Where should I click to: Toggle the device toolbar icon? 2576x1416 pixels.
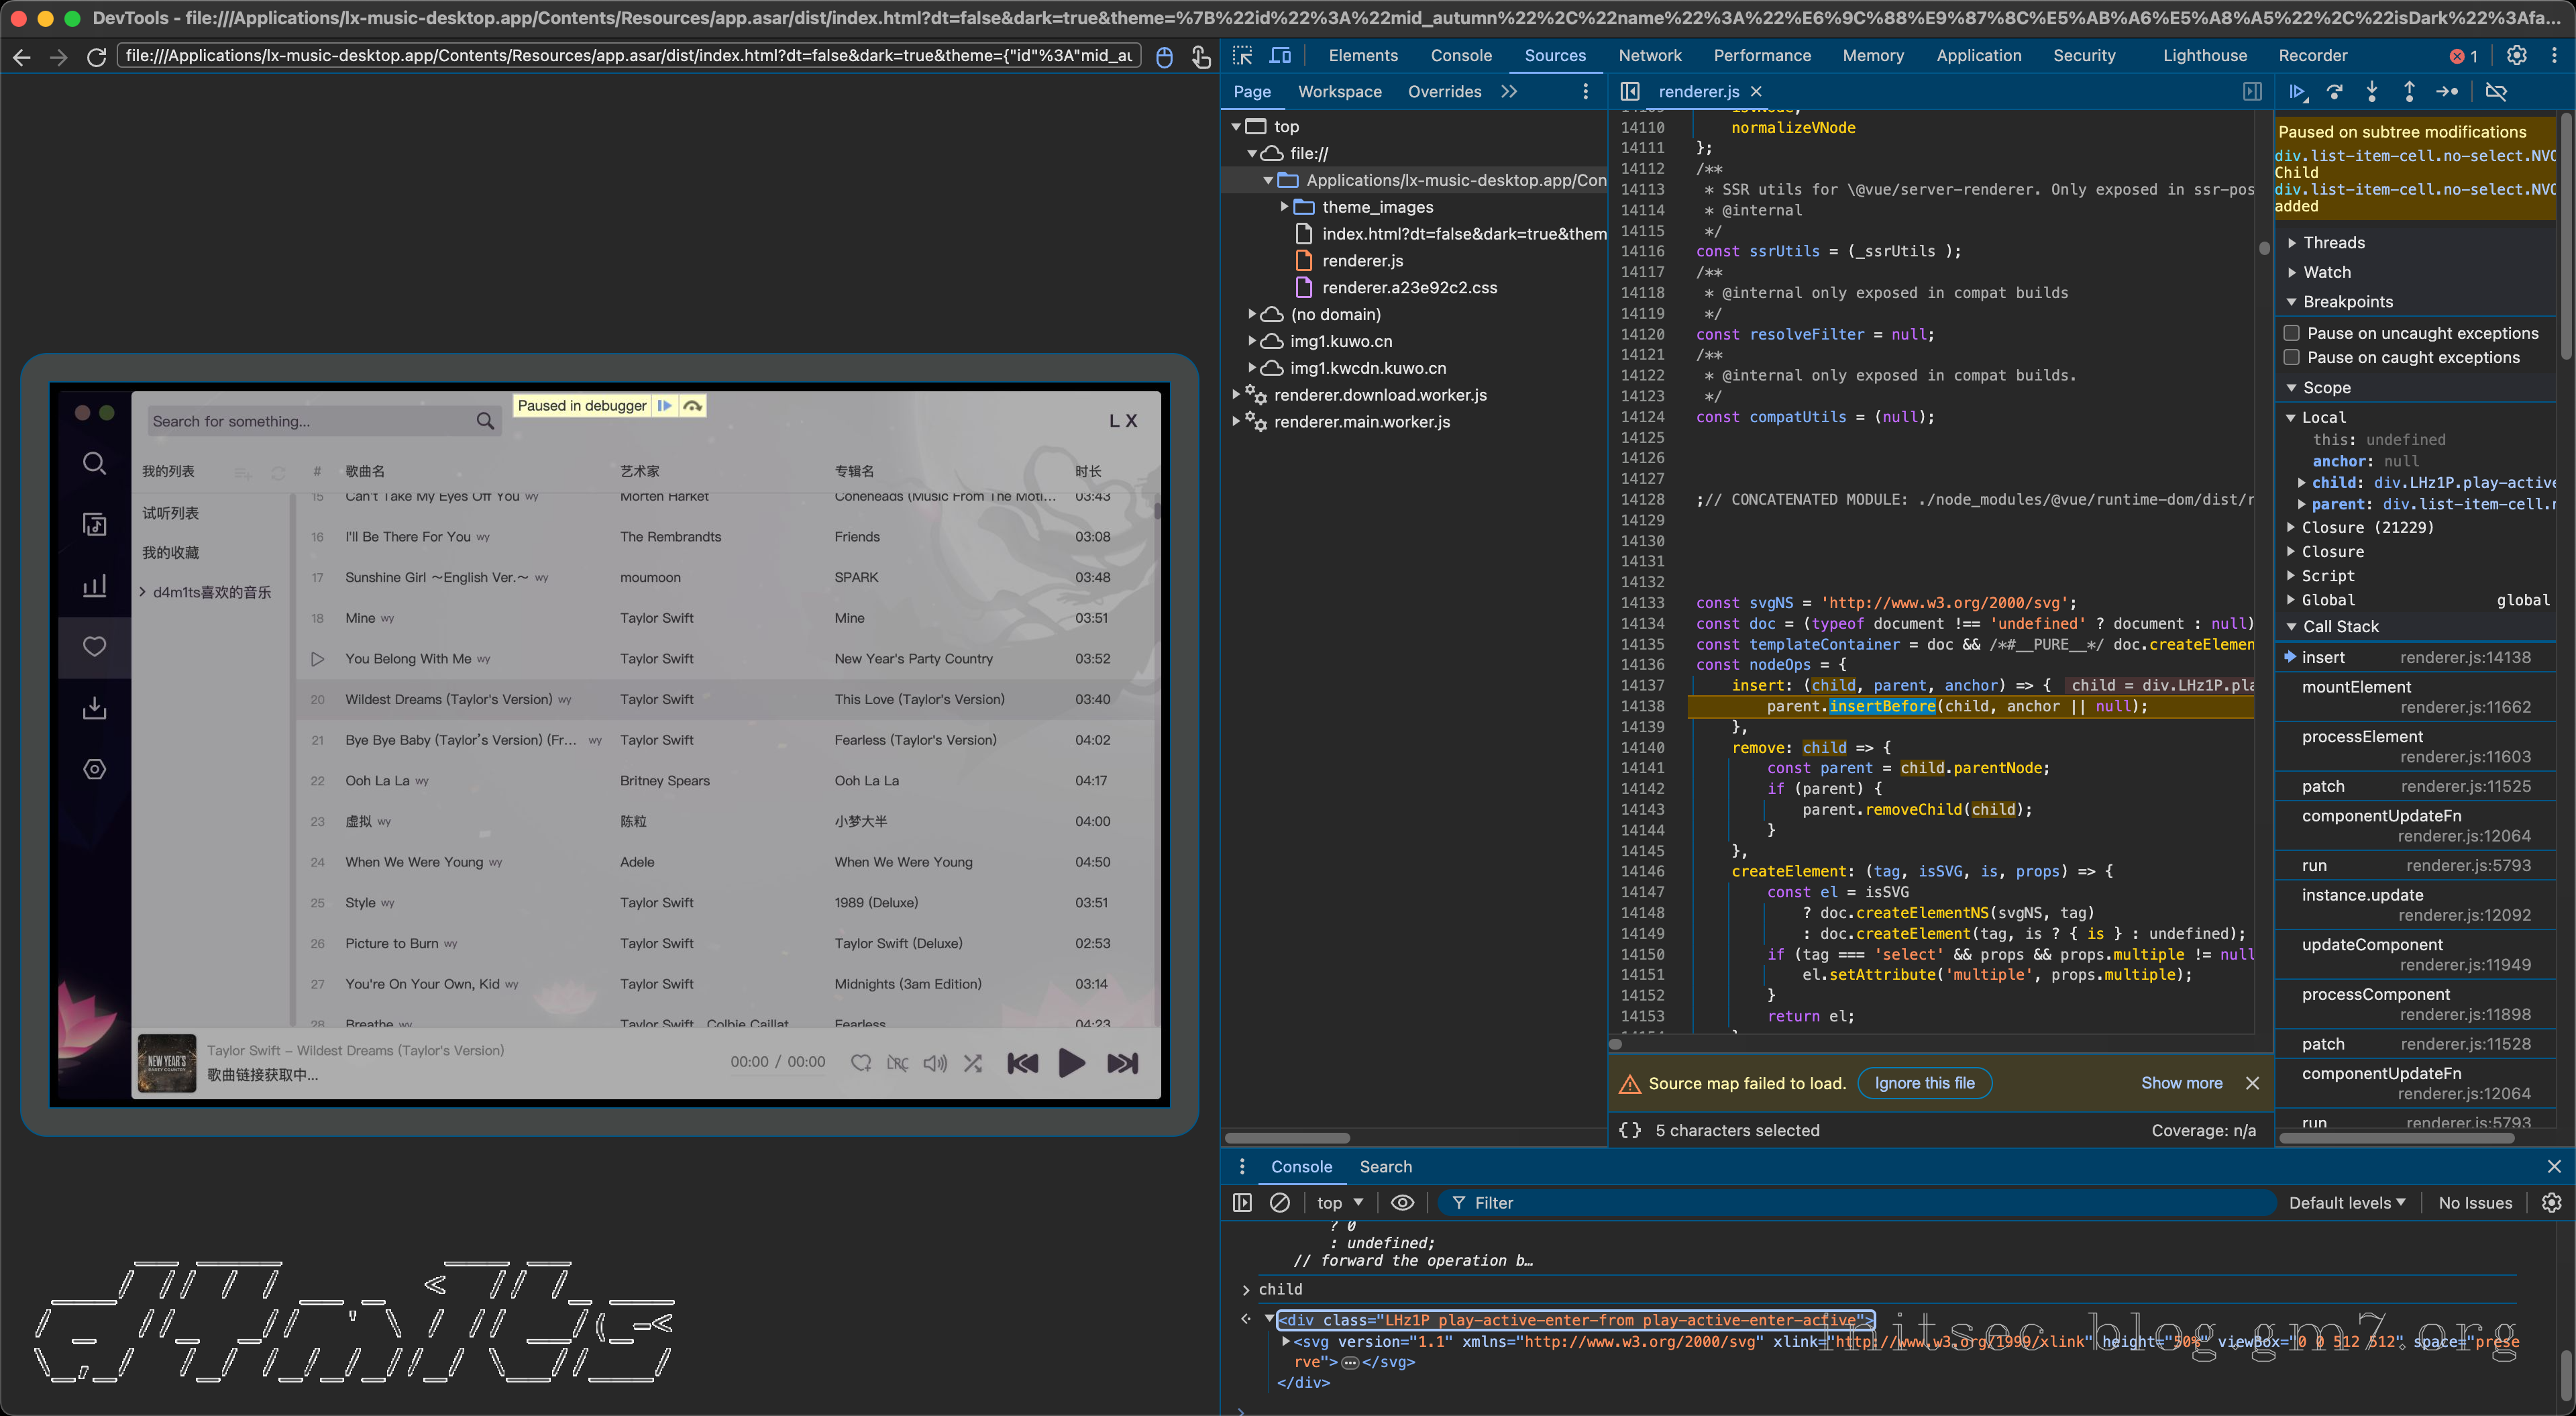[x=1280, y=56]
